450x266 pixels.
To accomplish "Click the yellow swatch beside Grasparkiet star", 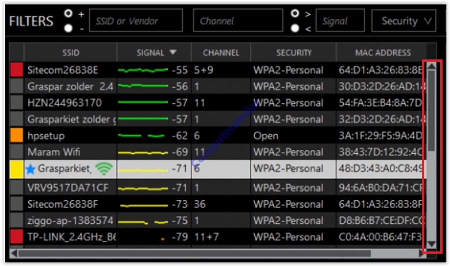I will point(17,169).
